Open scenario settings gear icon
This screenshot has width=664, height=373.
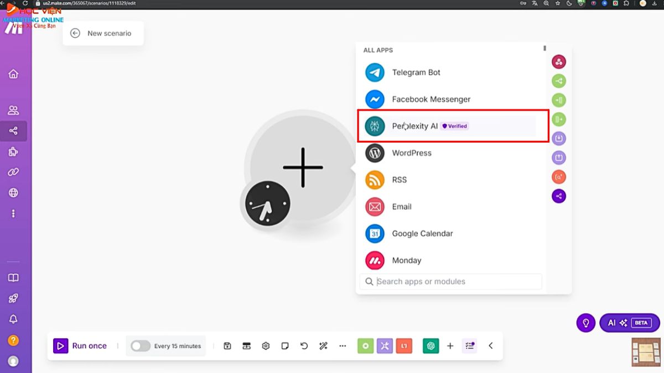pyautogui.click(x=266, y=346)
